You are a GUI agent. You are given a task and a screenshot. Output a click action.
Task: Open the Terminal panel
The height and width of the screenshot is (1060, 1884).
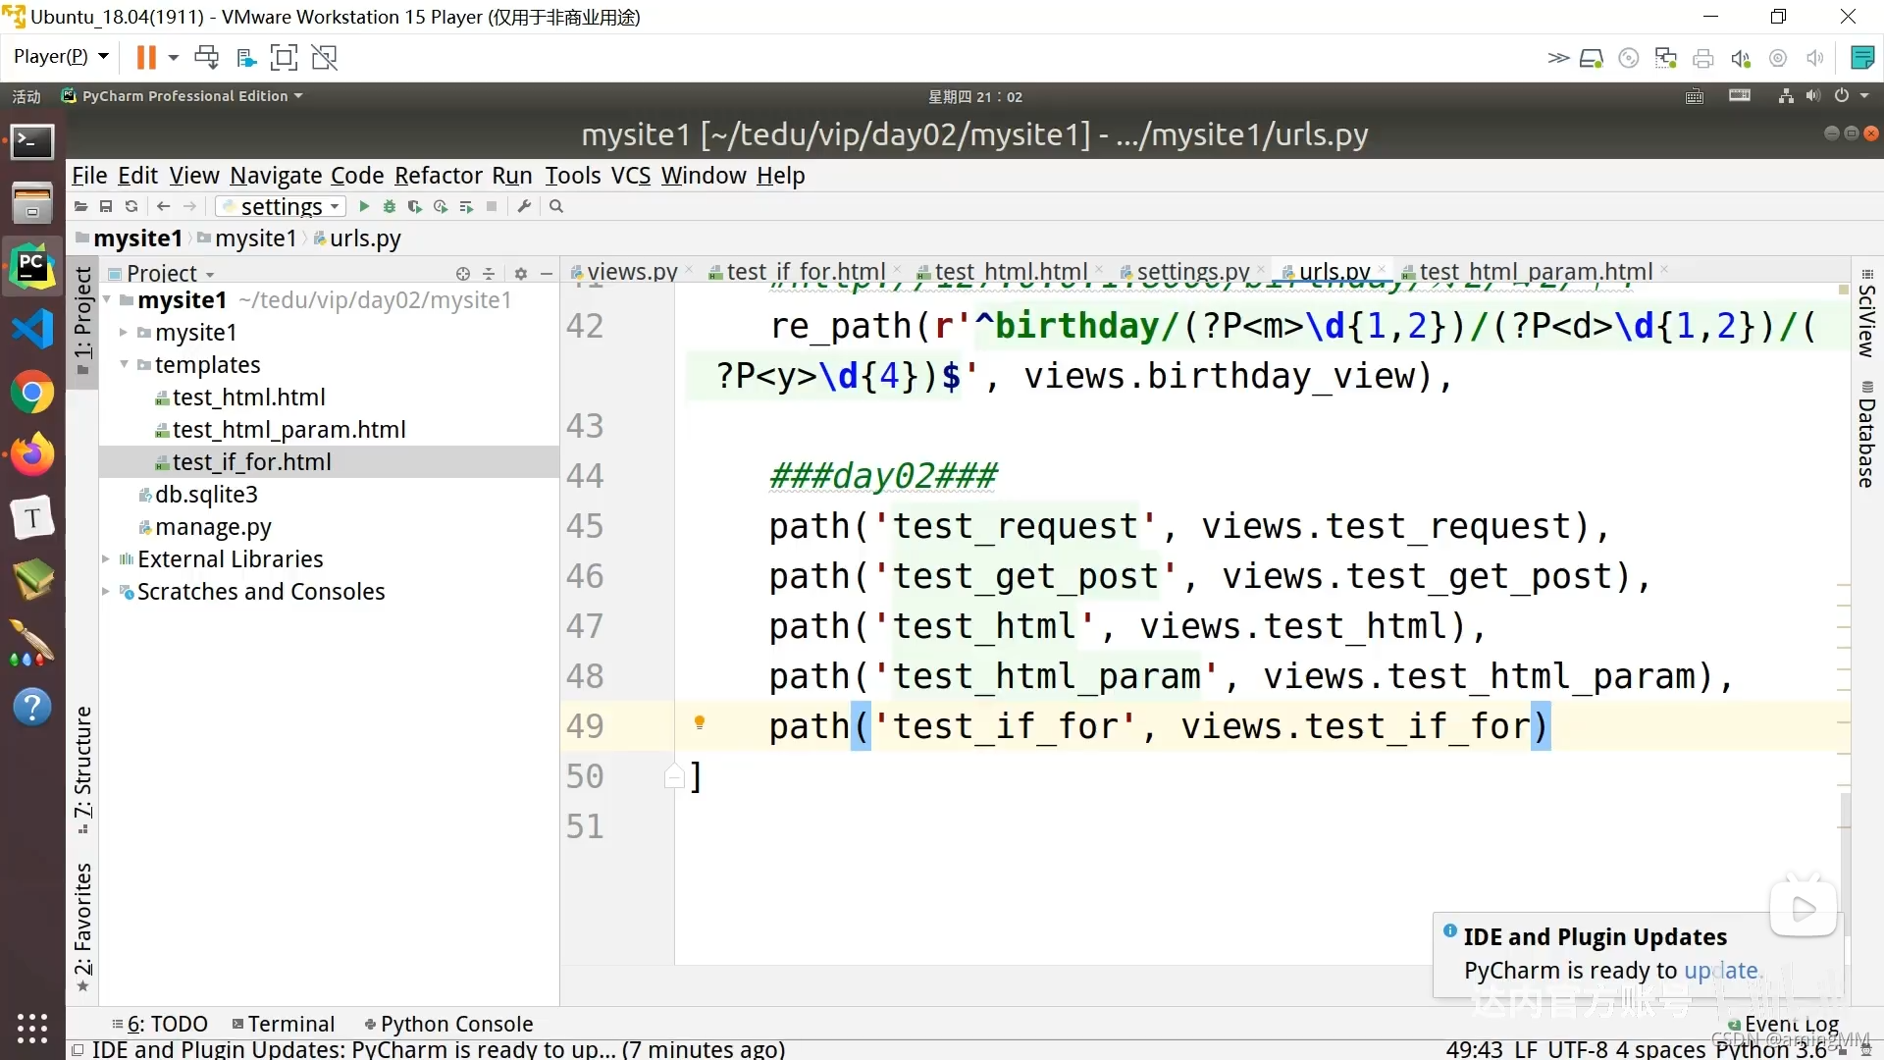[x=288, y=1024]
